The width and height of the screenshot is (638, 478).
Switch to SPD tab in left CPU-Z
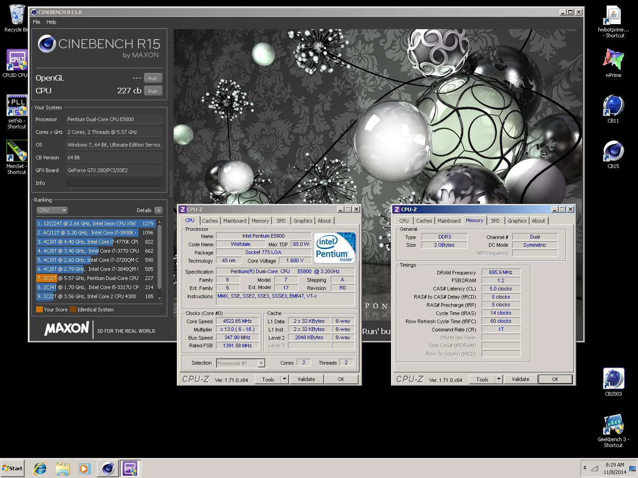281,221
